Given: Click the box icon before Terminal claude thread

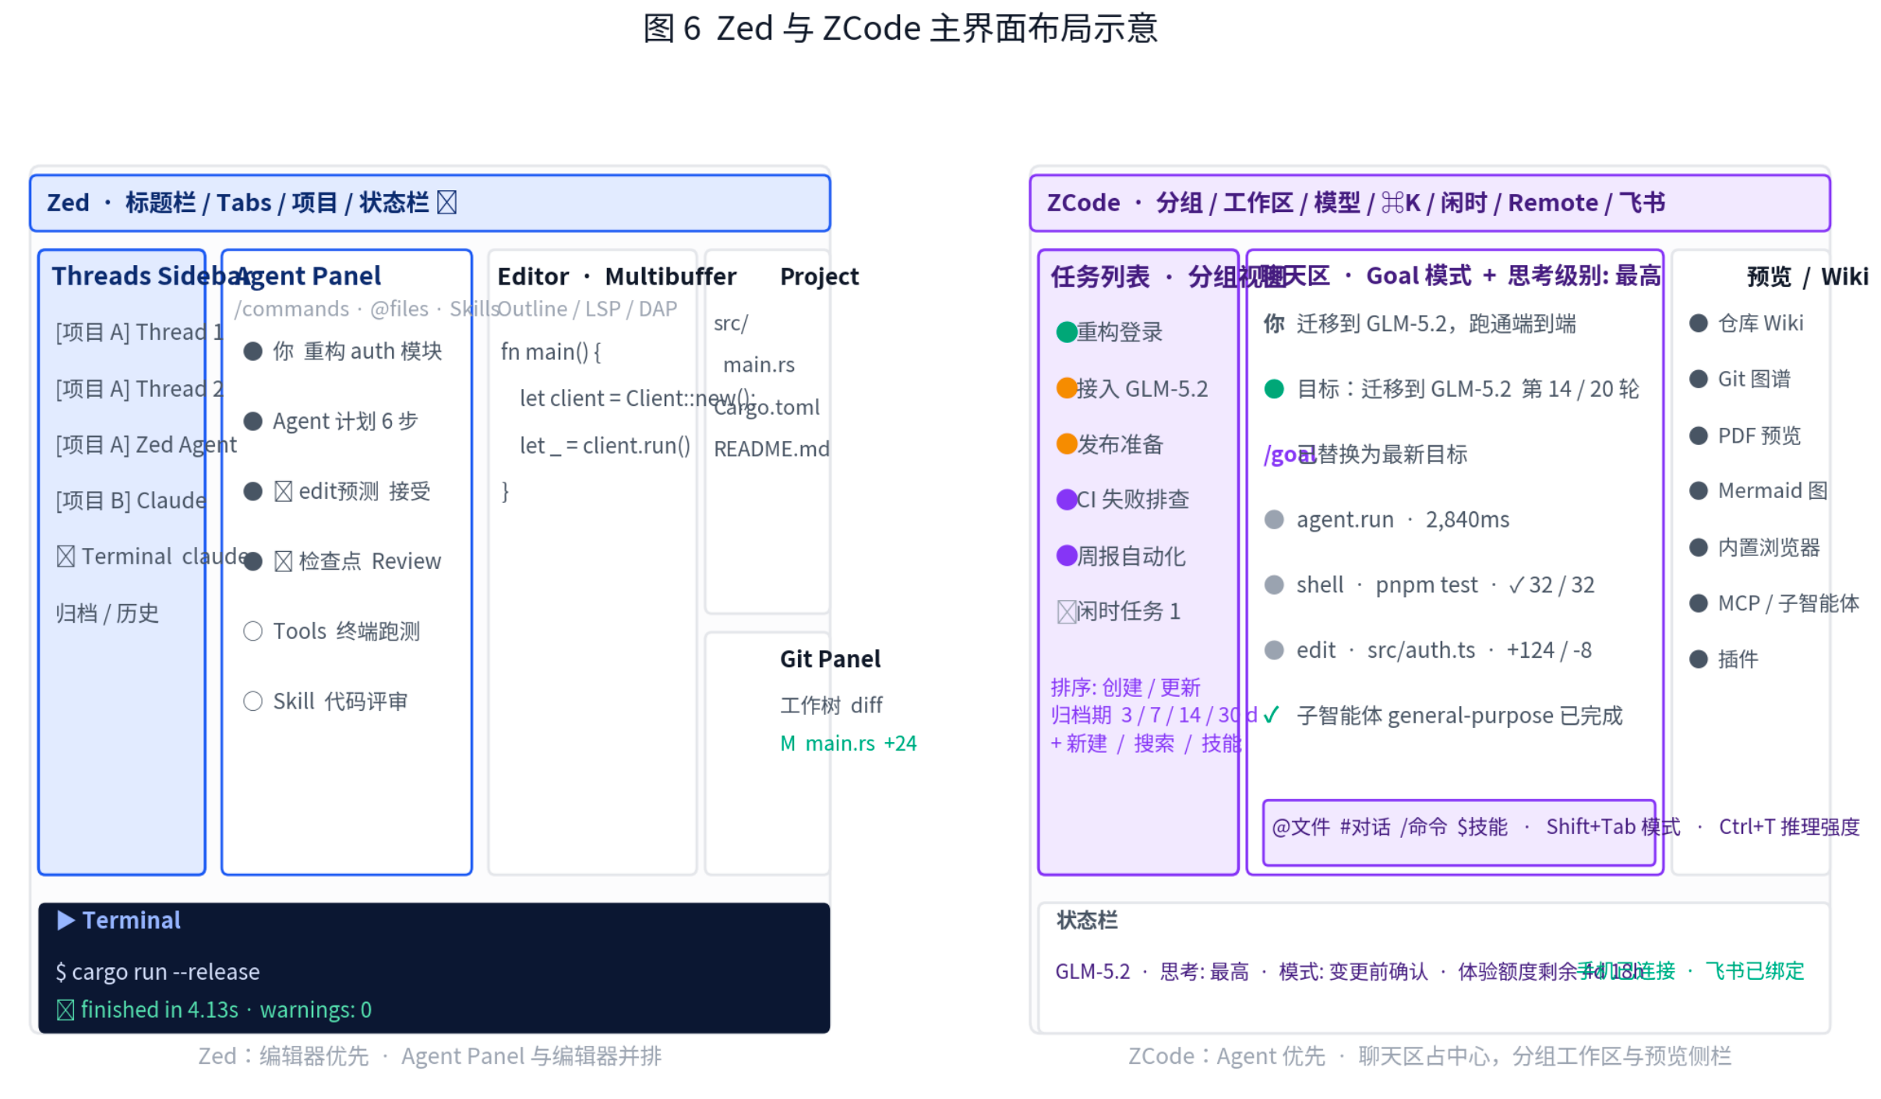Looking at the screenshot, I should pyautogui.click(x=65, y=557).
